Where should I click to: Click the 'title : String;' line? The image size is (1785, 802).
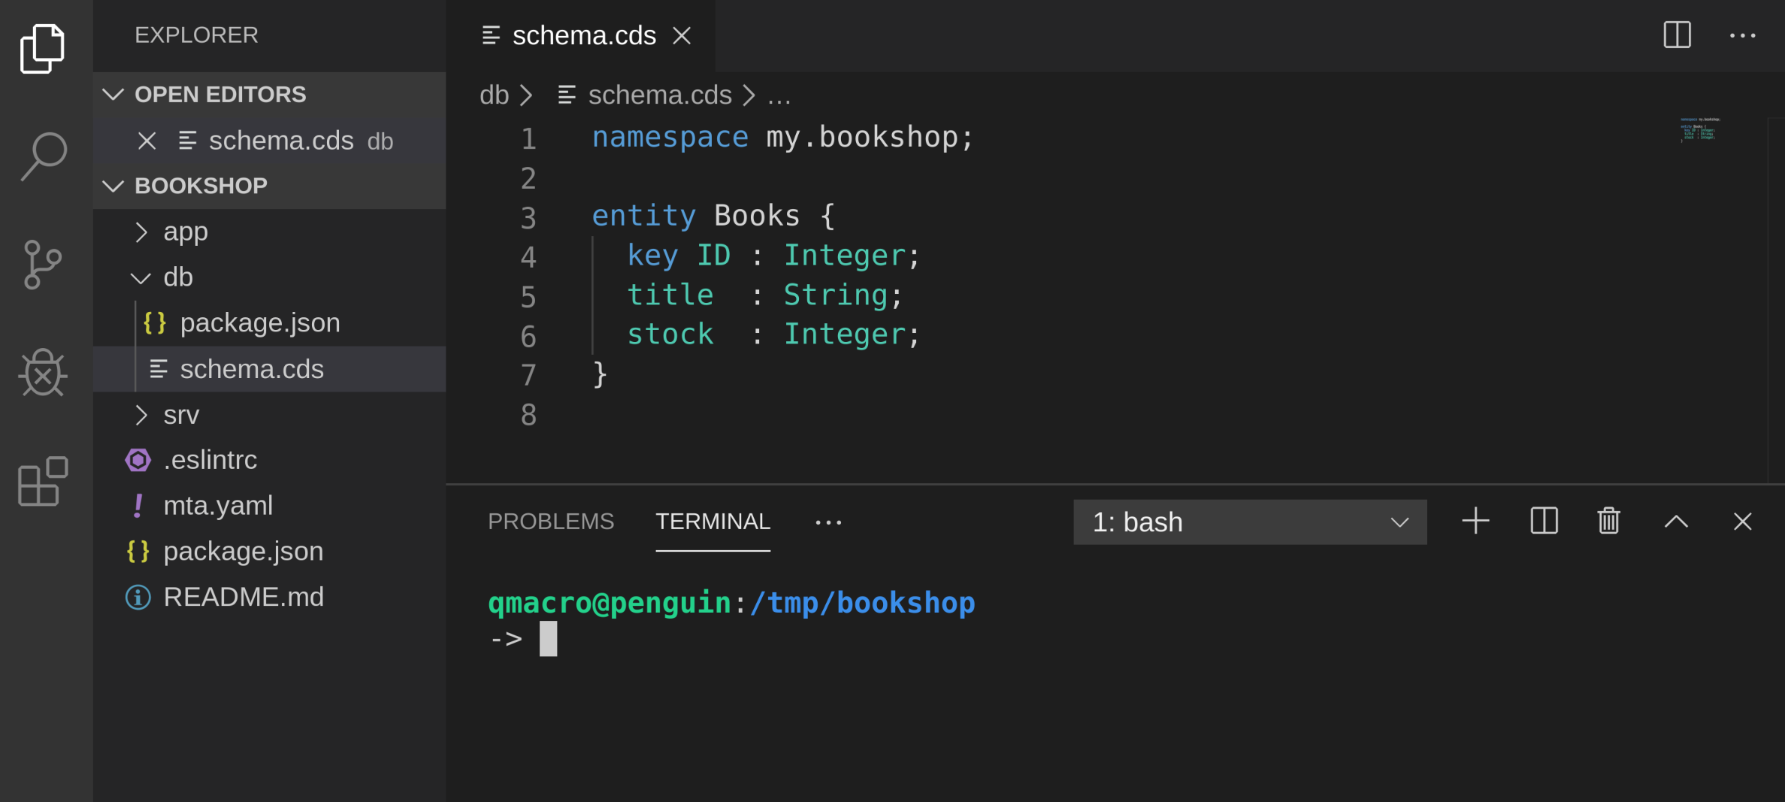coord(764,295)
